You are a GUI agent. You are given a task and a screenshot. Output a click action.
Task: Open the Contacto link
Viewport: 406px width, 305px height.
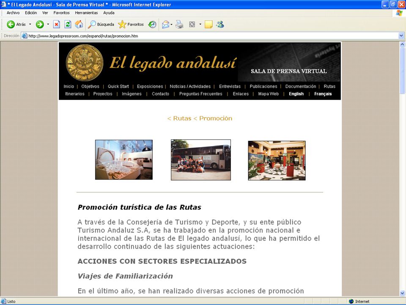tap(160, 94)
